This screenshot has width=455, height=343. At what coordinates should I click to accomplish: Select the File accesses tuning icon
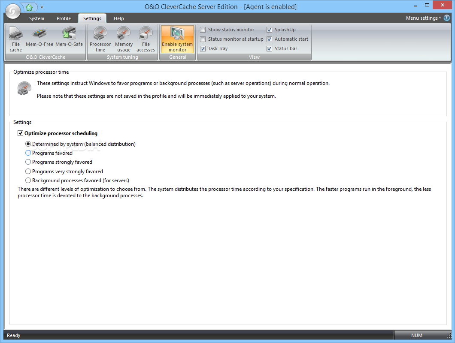pos(146,39)
